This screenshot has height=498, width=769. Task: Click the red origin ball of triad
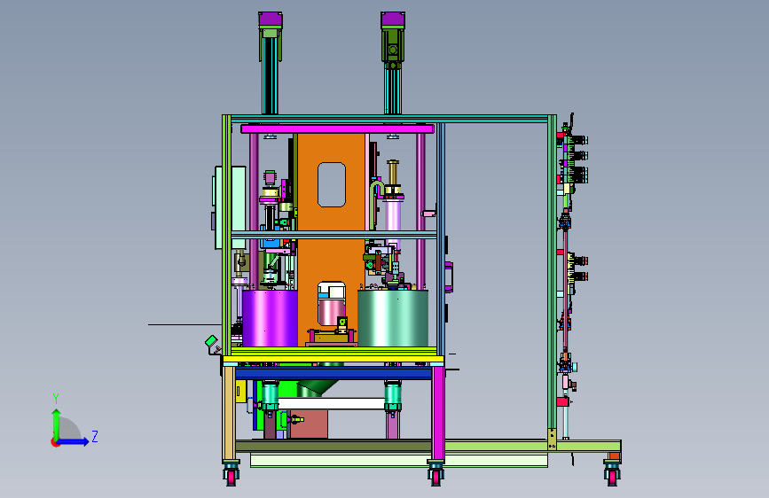tap(54, 442)
